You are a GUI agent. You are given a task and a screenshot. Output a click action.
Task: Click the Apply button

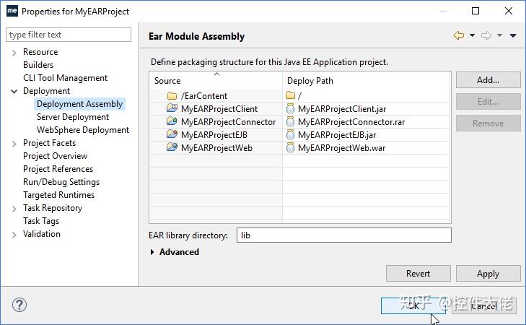coord(488,274)
